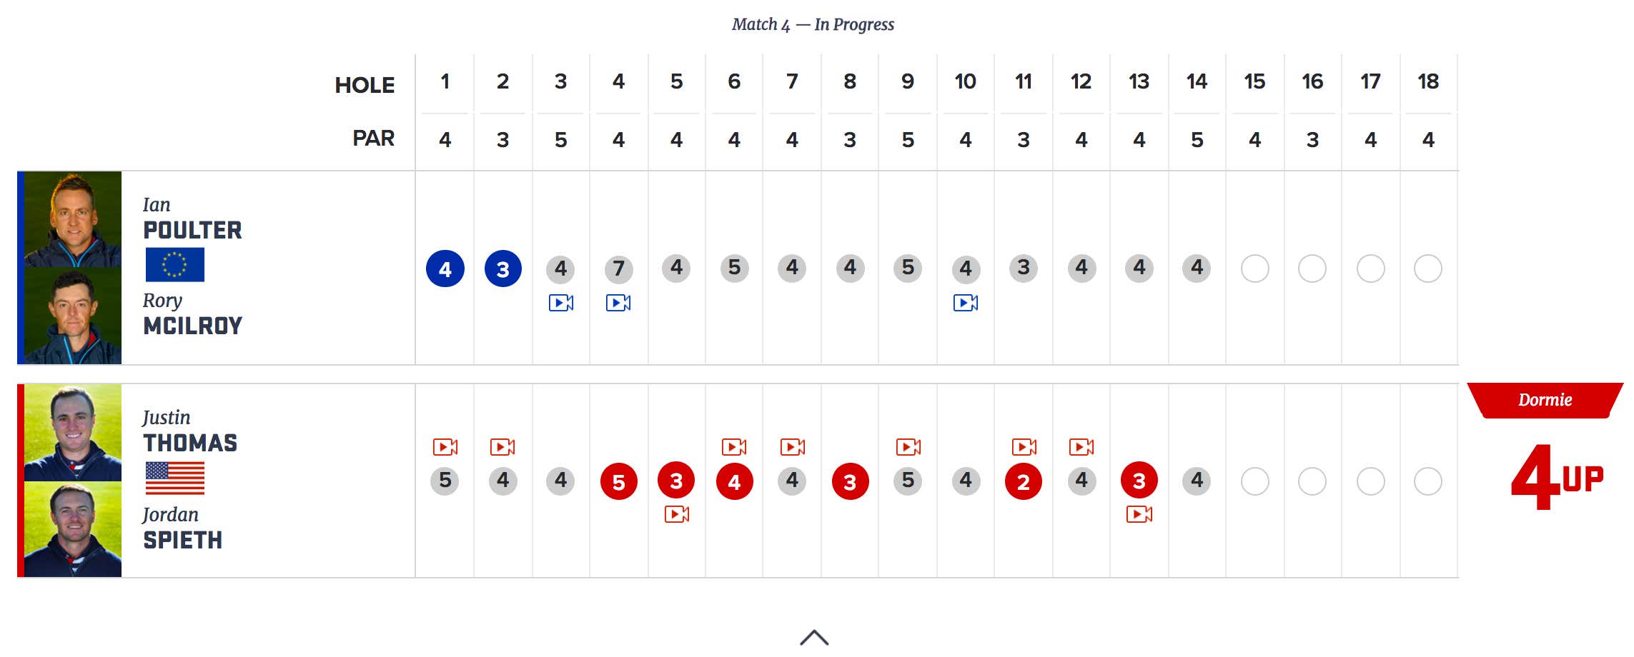Viewport: 1634px width, 657px height.
Task: Select the Justin Thomas name link
Action: click(189, 431)
